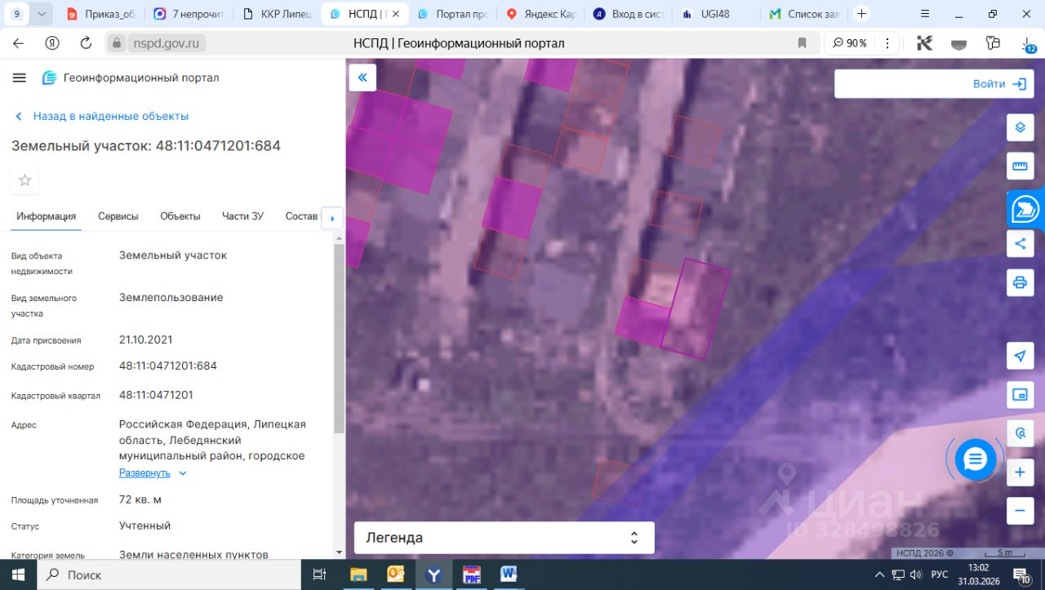Image resolution: width=1045 pixels, height=590 pixels.
Task: Show hidden system tray icons
Action: click(881, 574)
